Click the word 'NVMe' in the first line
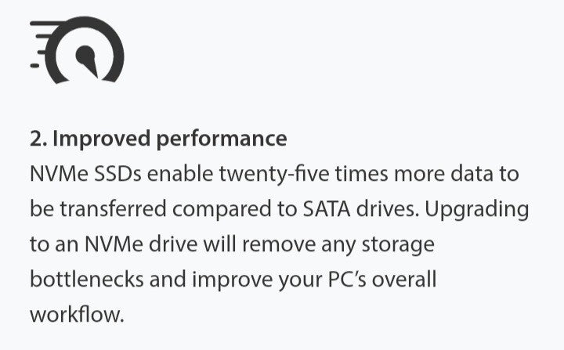The width and height of the screenshot is (564, 350). point(59,174)
